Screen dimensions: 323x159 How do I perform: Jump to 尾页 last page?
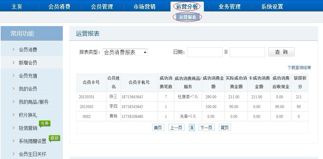tap(224, 128)
